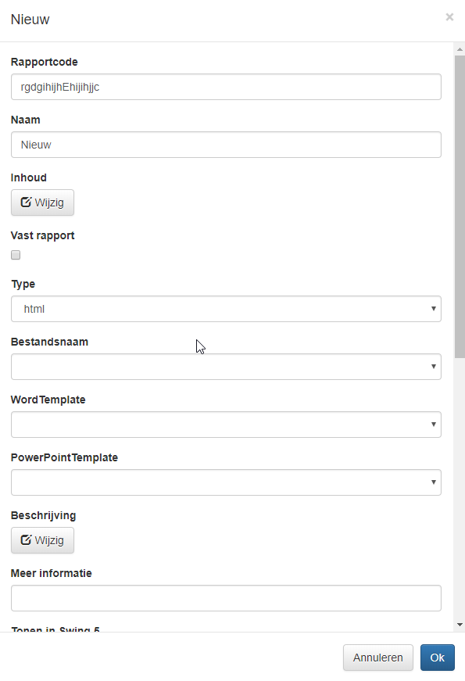This screenshot has width=465, height=681.
Task: Expand the Bestandsnaam dropdown
Action: point(226,367)
